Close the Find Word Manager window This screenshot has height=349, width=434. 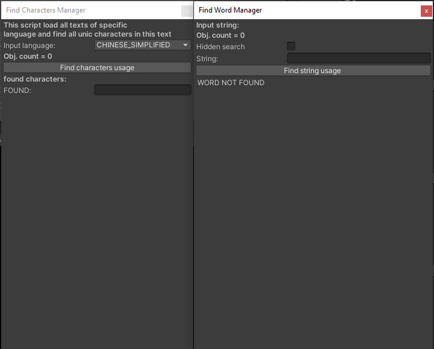426,11
